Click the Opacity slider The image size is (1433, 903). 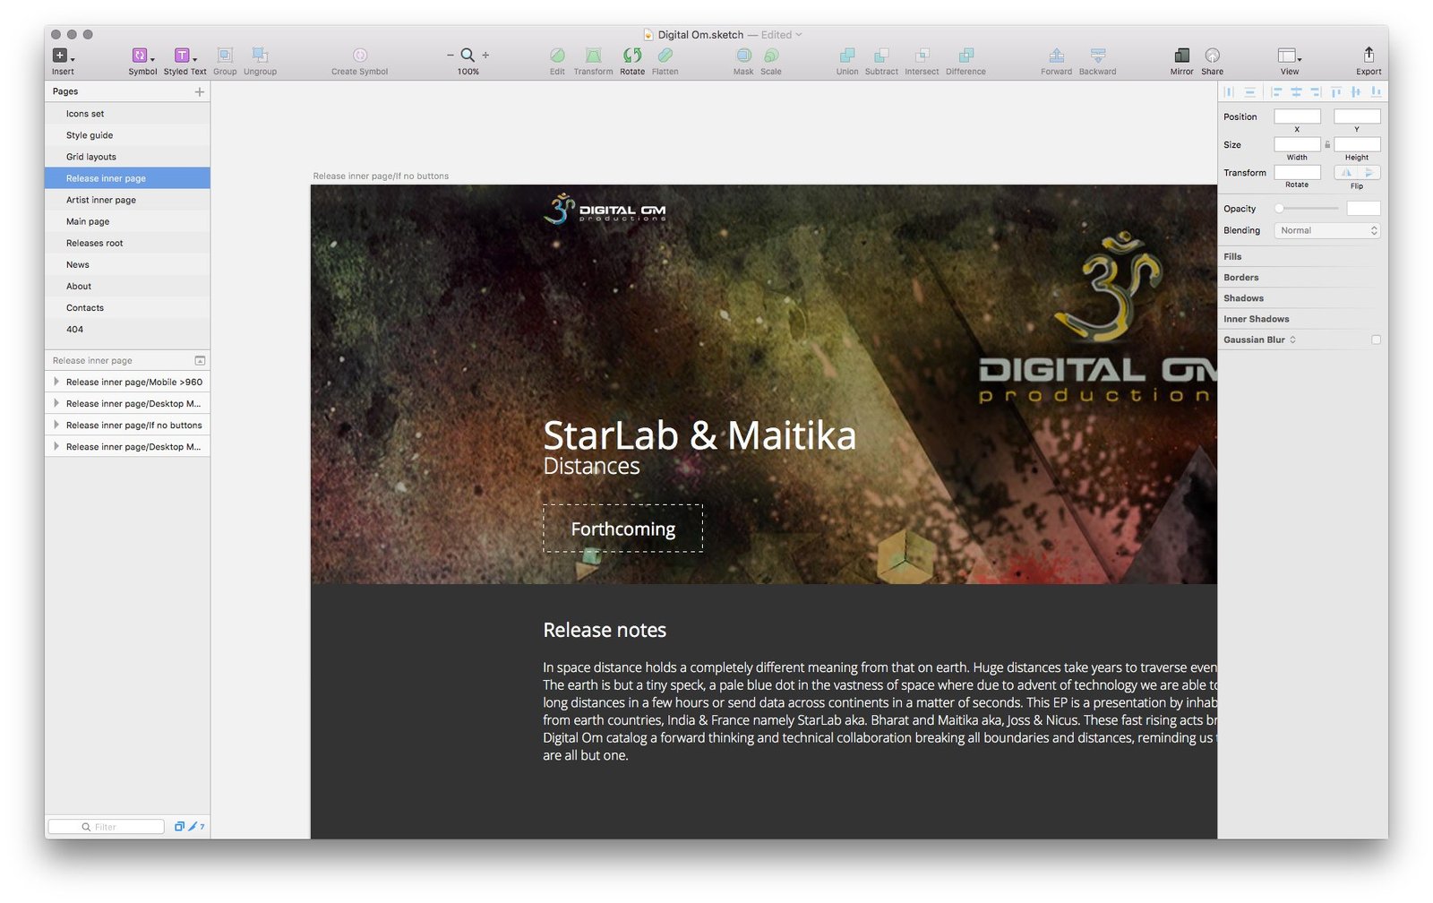(x=1308, y=209)
